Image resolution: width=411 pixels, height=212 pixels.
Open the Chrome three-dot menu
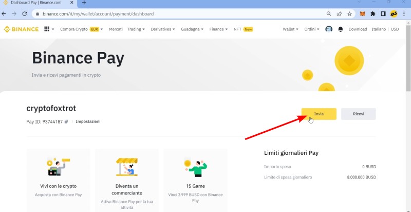coord(404,14)
